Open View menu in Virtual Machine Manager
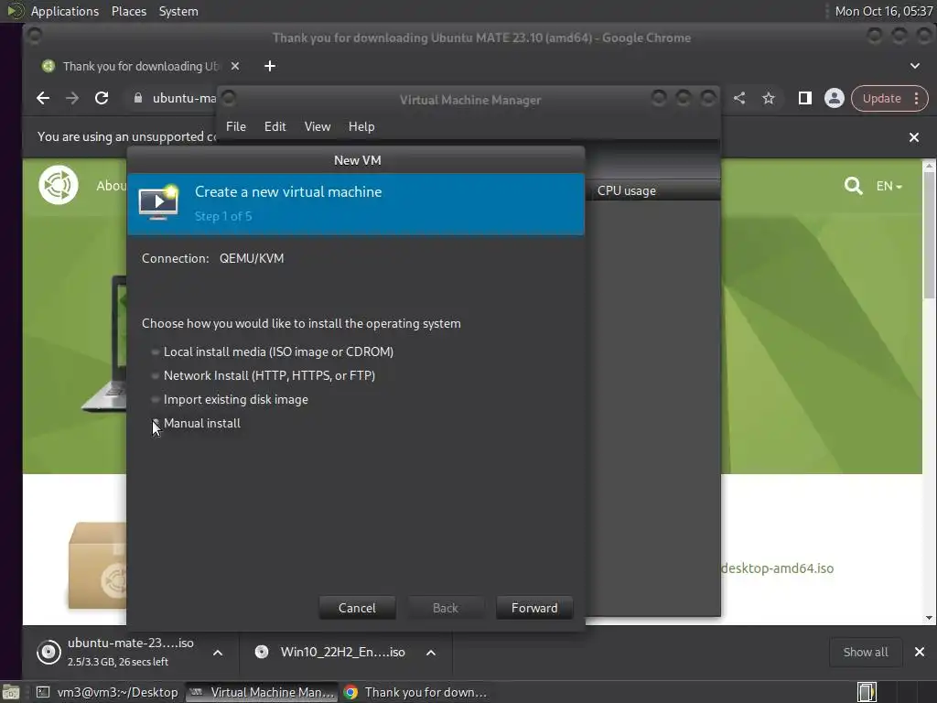937x703 pixels. [318, 126]
